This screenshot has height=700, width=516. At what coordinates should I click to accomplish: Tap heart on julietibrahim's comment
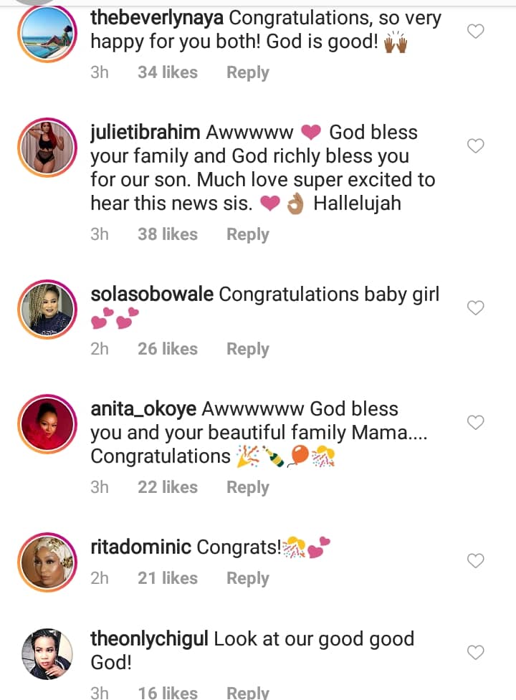click(476, 146)
